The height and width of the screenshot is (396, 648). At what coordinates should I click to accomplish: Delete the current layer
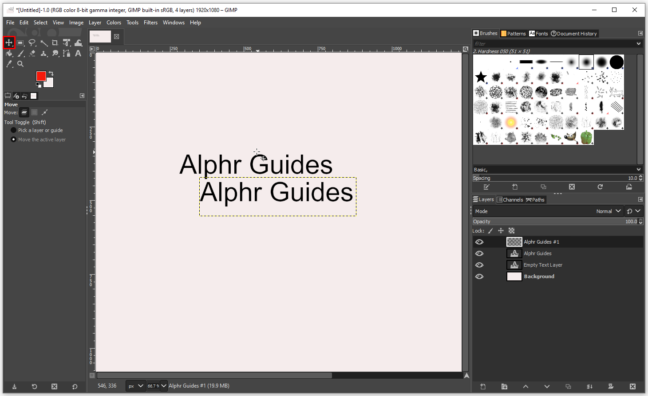point(632,386)
